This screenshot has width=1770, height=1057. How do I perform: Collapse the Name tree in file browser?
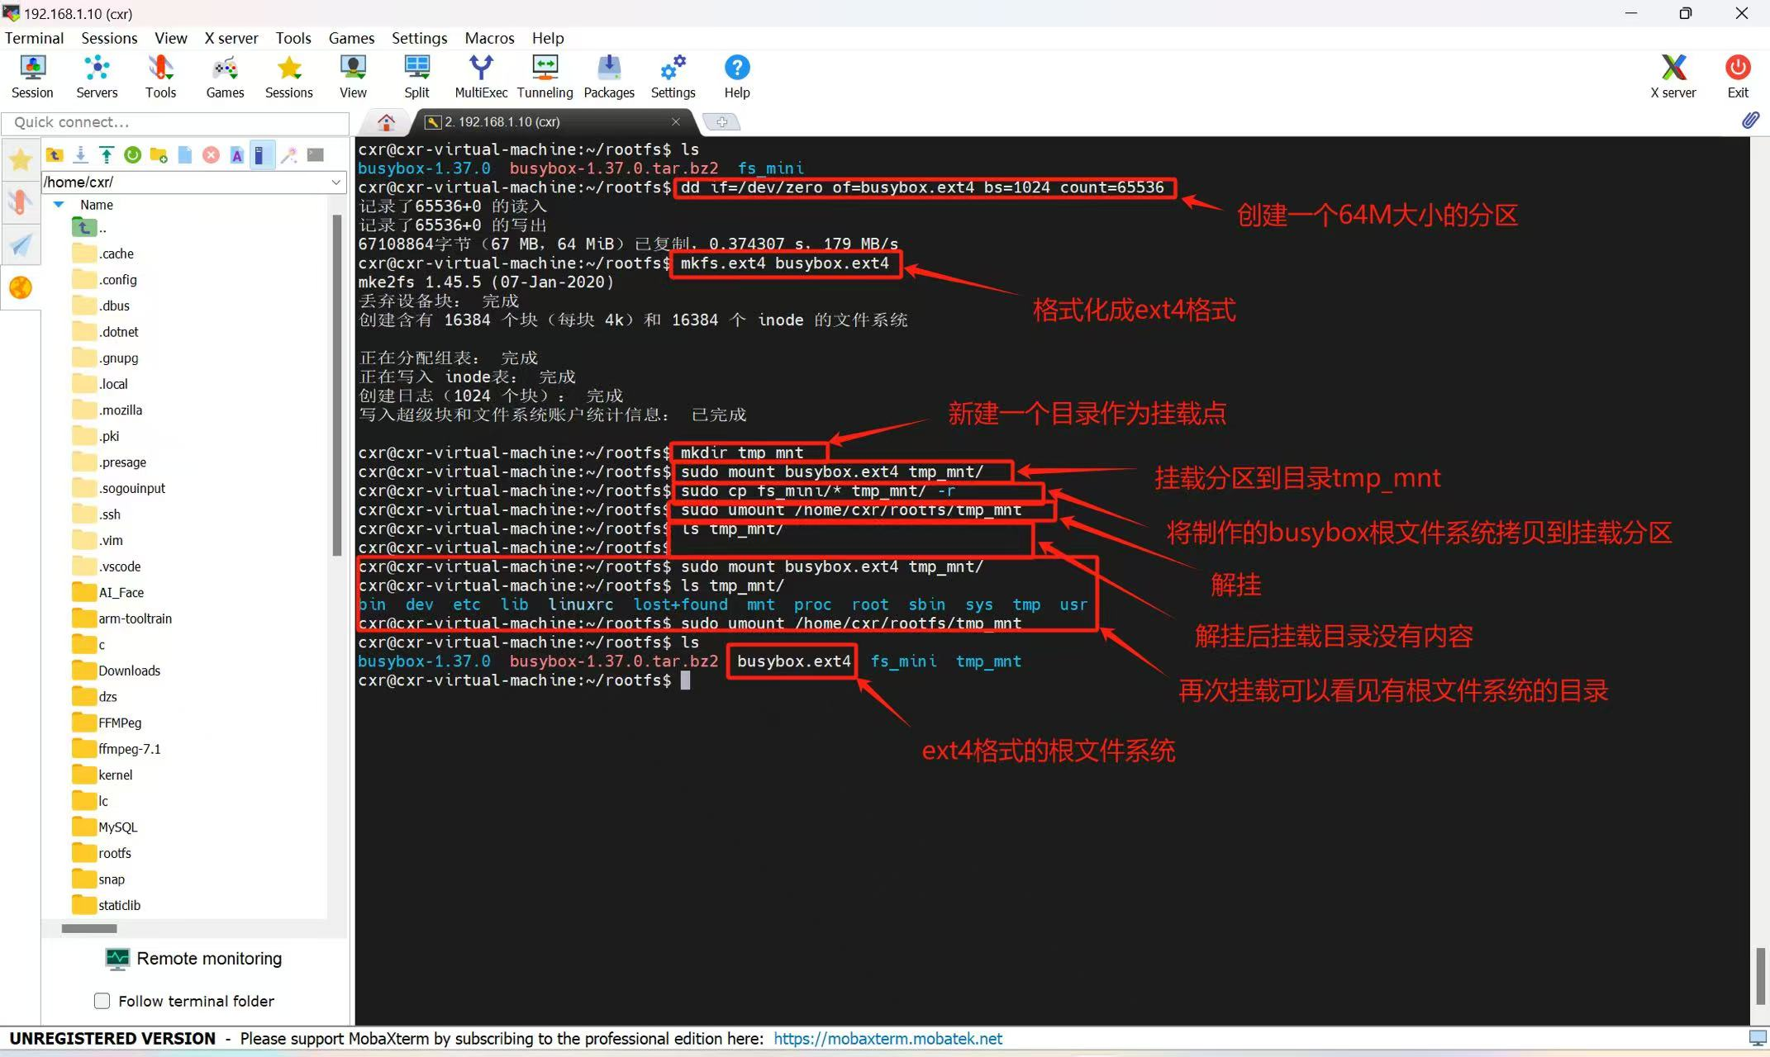(58, 204)
